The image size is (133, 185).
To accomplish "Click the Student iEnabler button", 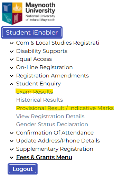I will 32,33.
